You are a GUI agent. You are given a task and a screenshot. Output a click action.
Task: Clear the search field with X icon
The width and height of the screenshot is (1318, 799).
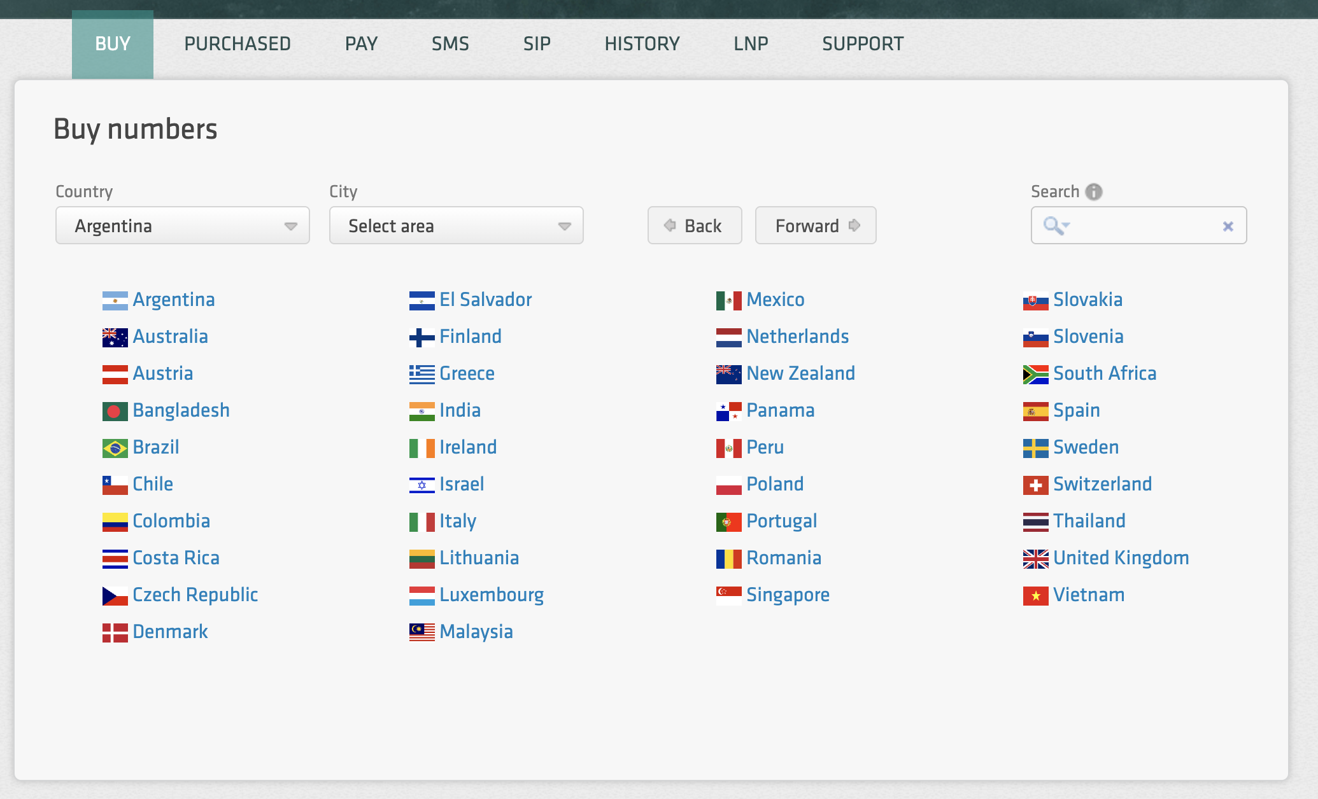pyautogui.click(x=1228, y=226)
